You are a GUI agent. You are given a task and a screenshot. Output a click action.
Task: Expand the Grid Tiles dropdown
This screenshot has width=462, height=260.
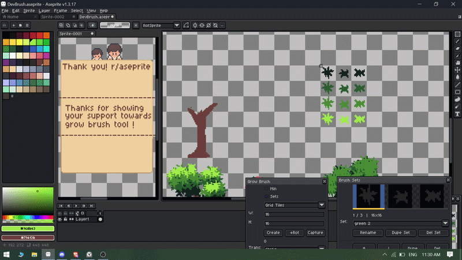(x=322, y=205)
